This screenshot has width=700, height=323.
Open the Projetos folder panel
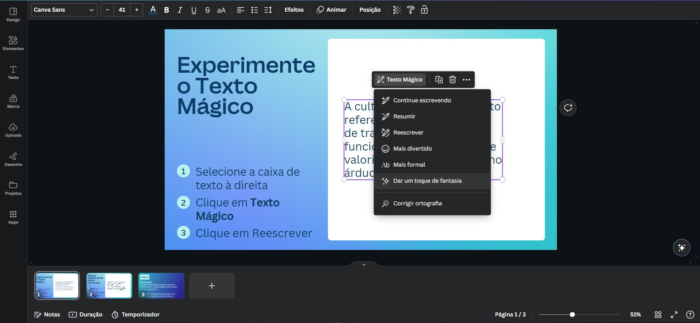[13, 188]
